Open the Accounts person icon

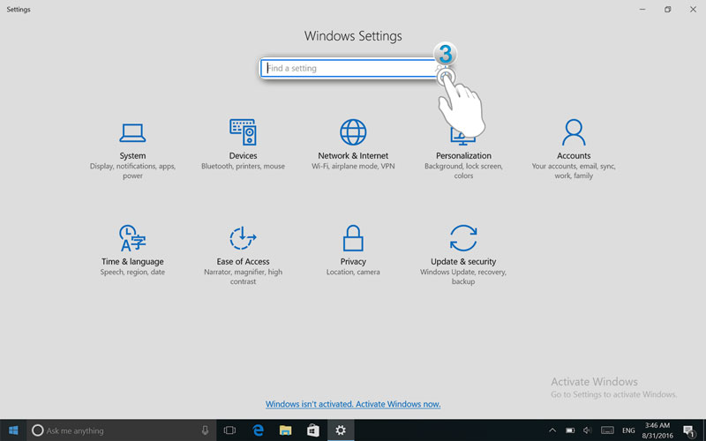coord(574,131)
